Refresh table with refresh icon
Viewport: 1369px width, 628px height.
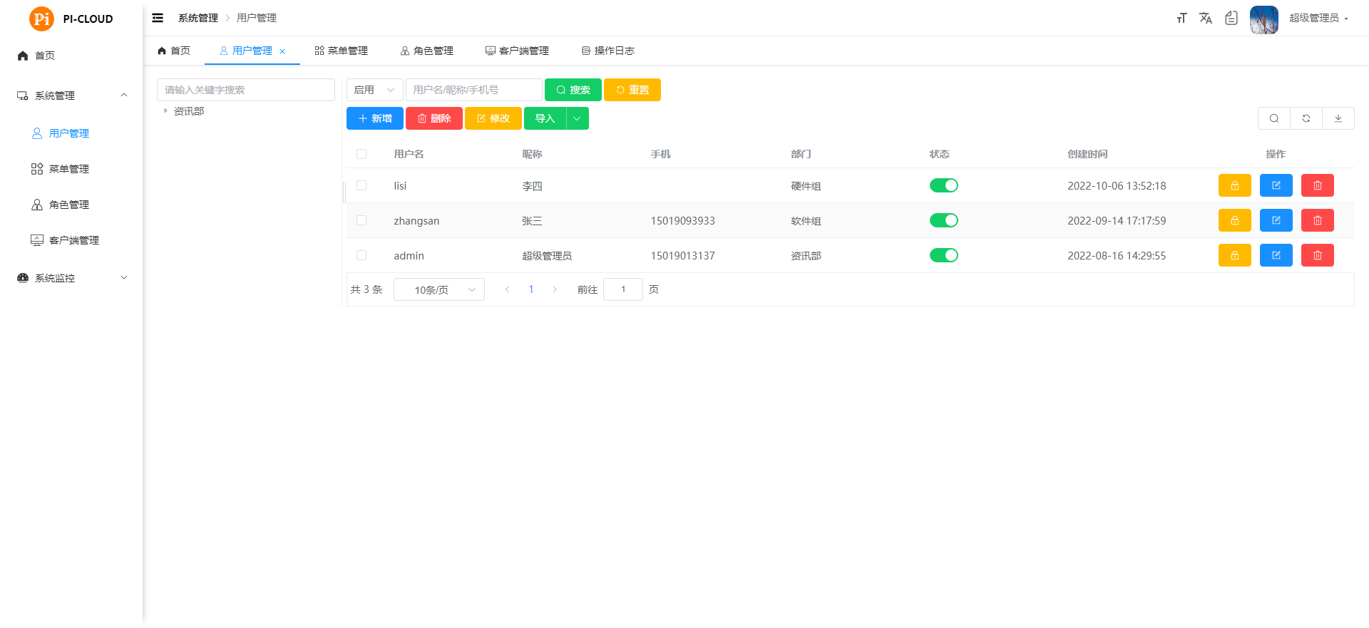pyautogui.click(x=1306, y=118)
